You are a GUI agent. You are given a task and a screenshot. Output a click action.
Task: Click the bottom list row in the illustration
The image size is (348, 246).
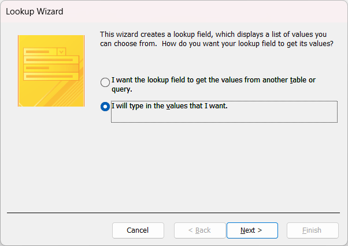point(51,75)
